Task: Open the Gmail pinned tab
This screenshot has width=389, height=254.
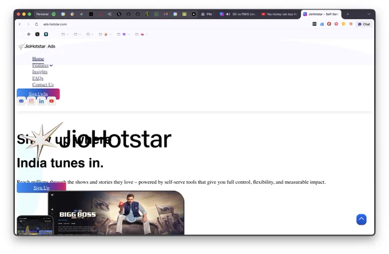Action: pos(166,14)
